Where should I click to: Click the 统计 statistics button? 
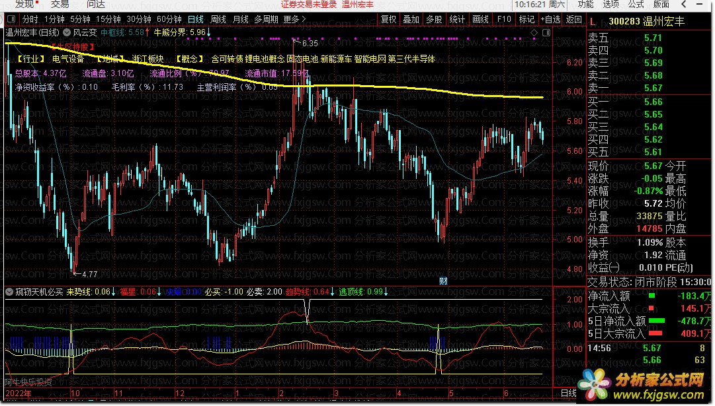click(x=456, y=19)
